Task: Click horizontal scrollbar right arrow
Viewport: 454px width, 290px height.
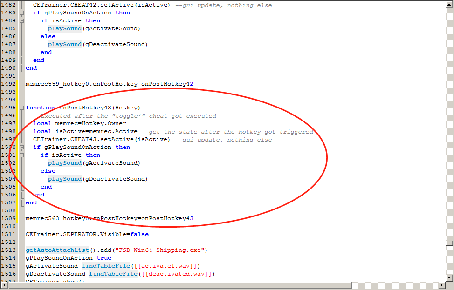Action: tap(441, 285)
